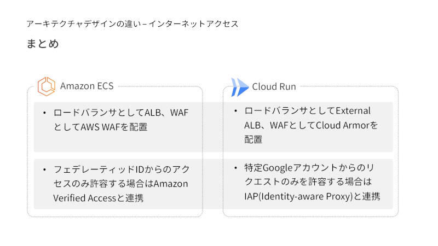Viewport: 438px width, 246px height.
Task: Click the Amazon ECS orange hexagon icon
Action: coord(47,86)
